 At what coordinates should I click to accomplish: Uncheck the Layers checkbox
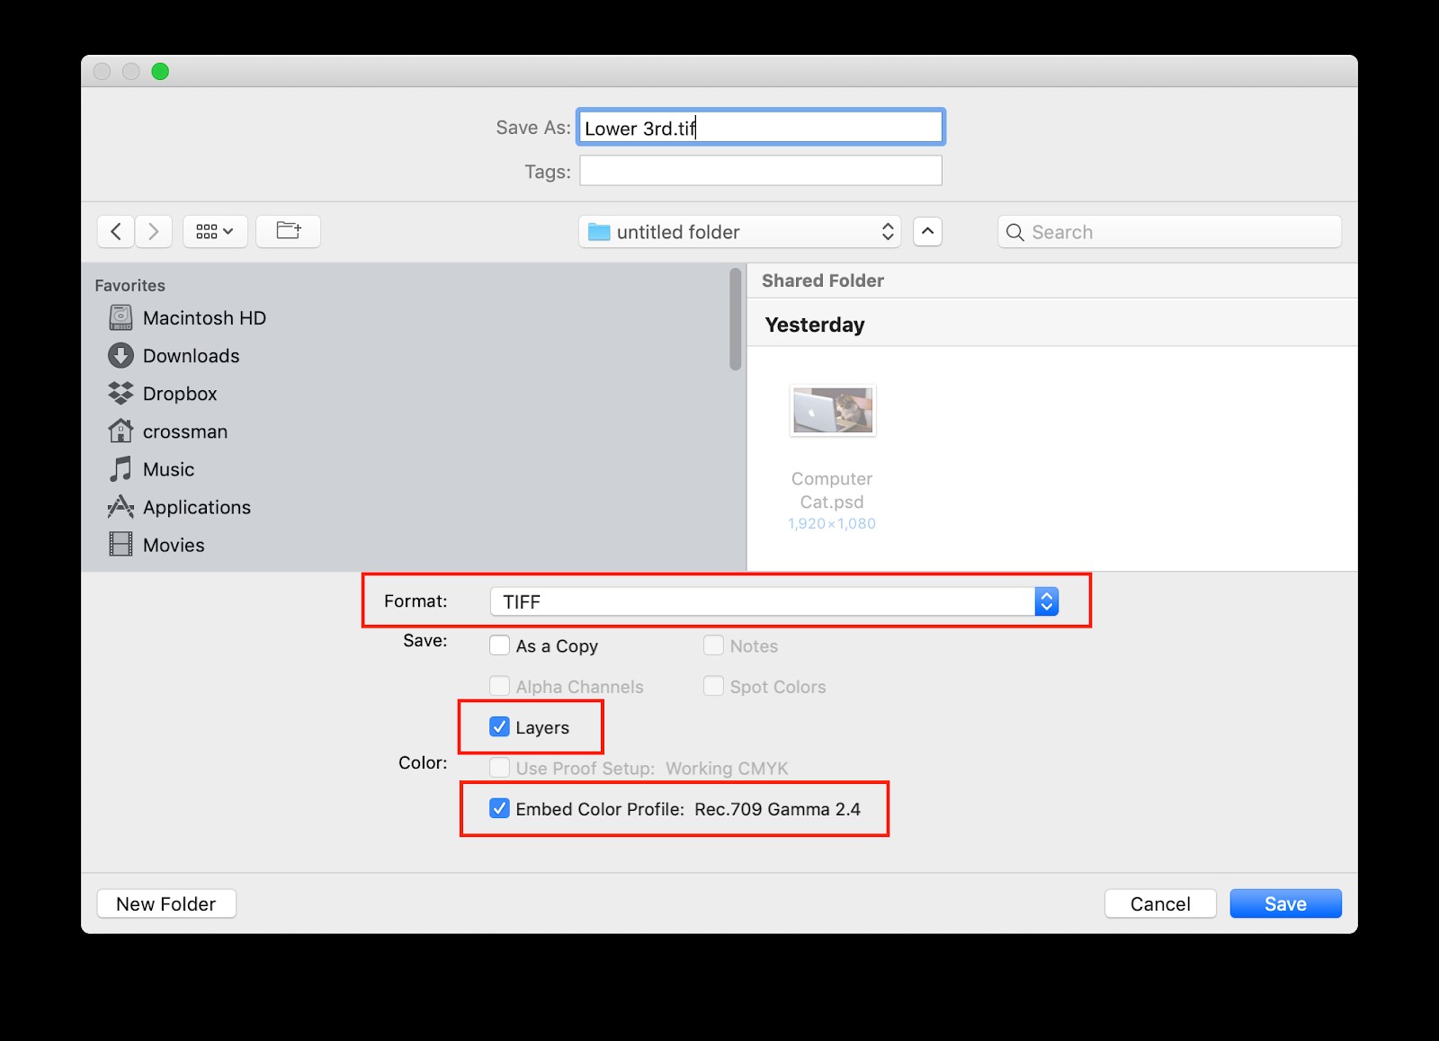[x=500, y=727]
